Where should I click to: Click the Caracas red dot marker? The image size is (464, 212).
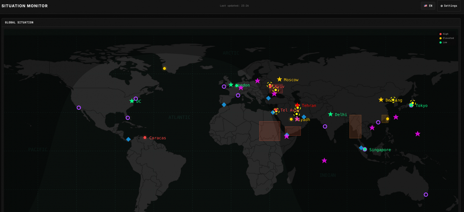[x=145, y=138]
